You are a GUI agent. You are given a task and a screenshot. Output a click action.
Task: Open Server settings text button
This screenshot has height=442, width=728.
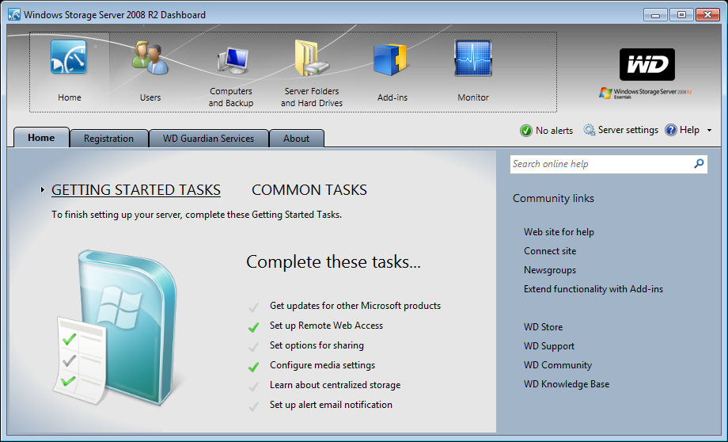628,130
